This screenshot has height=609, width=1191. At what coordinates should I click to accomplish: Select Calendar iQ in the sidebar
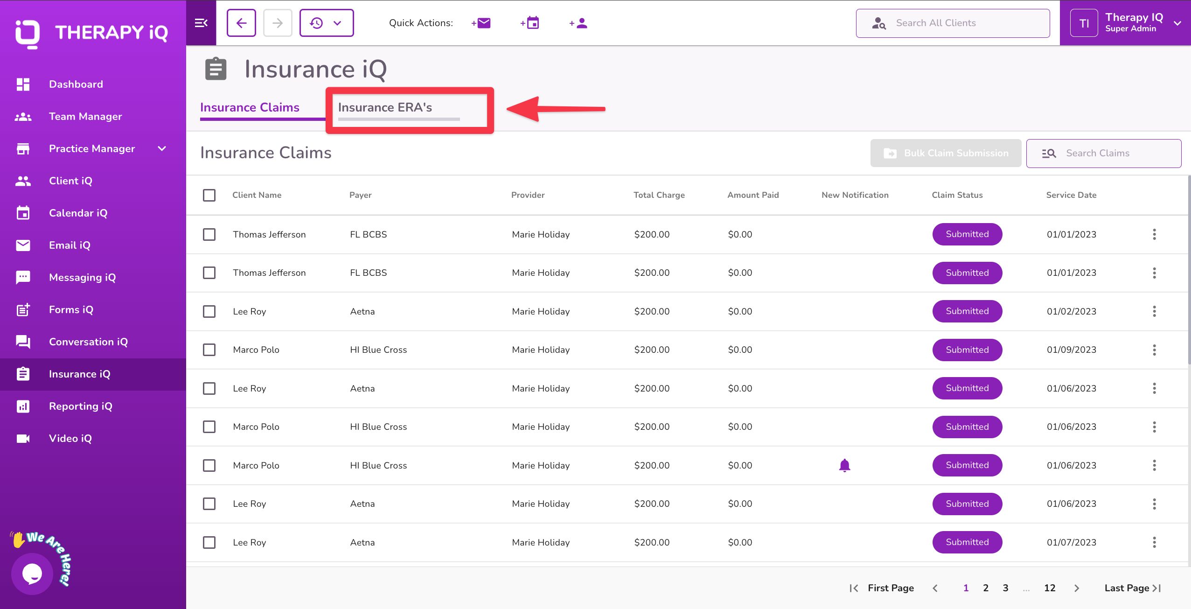78,213
